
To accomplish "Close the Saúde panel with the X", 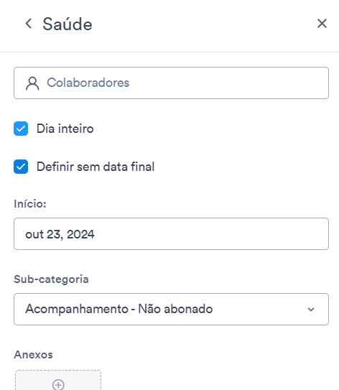I will coord(322,24).
